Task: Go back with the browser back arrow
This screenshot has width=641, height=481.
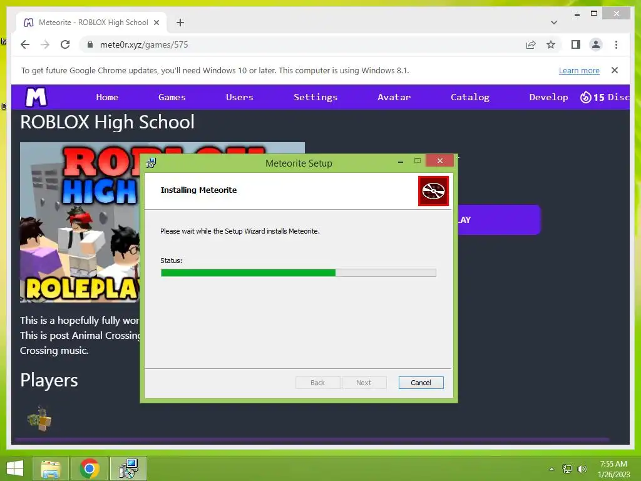Action: (x=25, y=44)
